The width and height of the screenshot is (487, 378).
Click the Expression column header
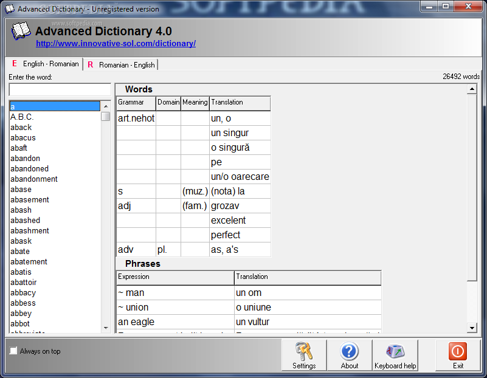(x=175, y=278)
